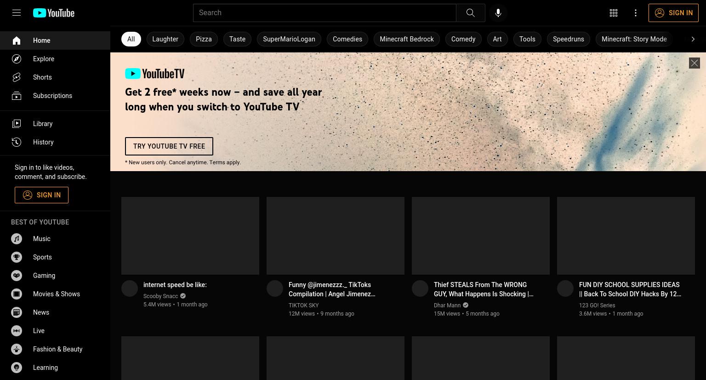The width and height of the screenshot is (706, 380).
Task: Click the Gaming icon
Action: tap(17, 276)
